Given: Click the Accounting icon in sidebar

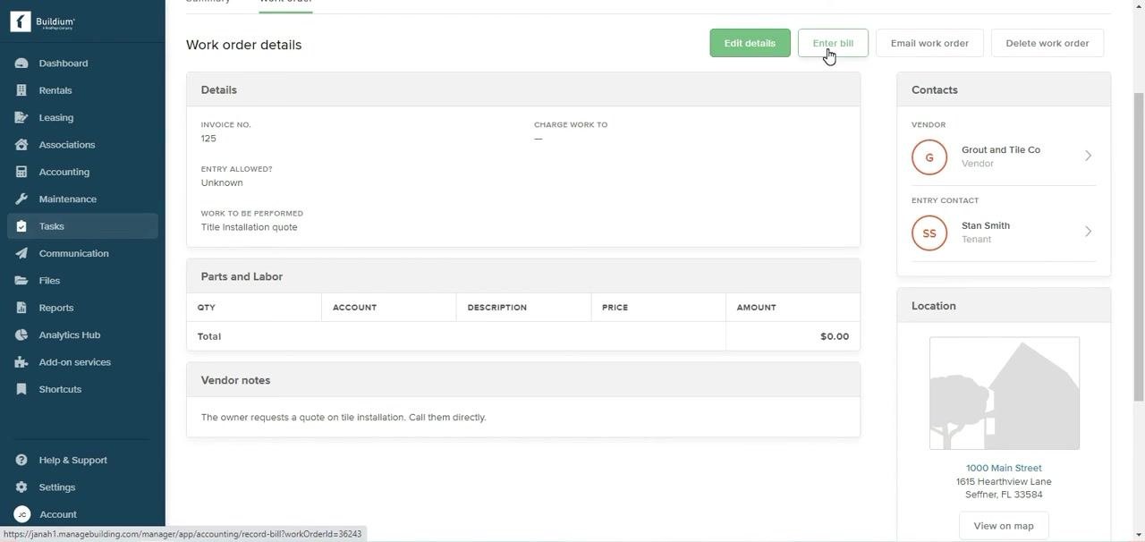Looking at the screenshot, I should [21, 172].
